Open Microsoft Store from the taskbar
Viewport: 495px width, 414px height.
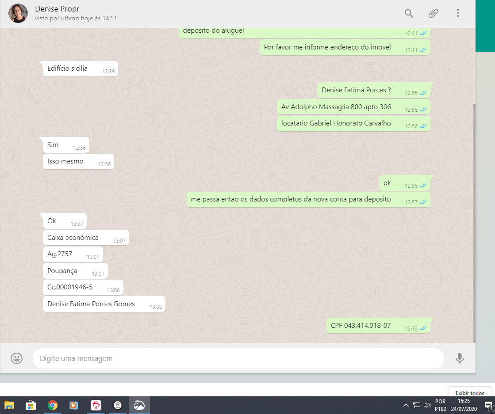click(31, 405)
